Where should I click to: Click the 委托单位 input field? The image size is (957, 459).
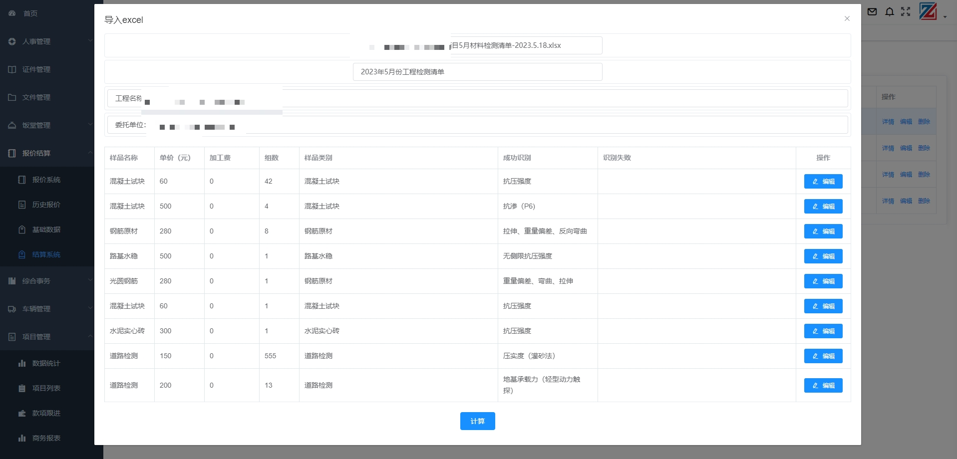pos(477,125)
